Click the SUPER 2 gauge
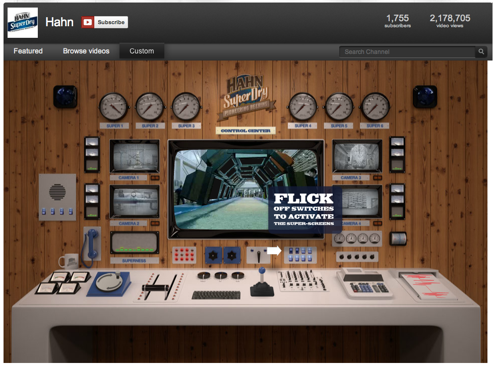Screen dimensions: 493x366 tap(150, 107)
